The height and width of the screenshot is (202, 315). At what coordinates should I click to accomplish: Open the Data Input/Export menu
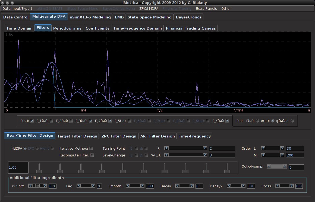pos(17,9)
